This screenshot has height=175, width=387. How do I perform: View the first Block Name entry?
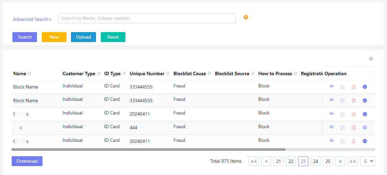331,86
